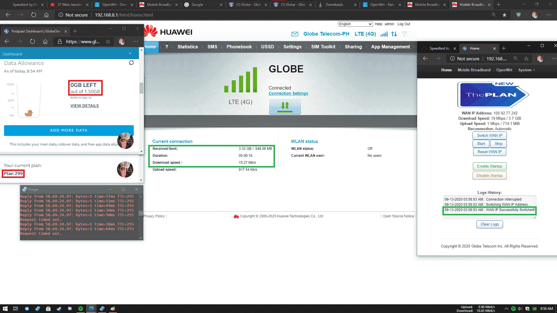This screenshot has height=313, width=557.
Task: Go to home page in main browser toolbar
Action: pyautogui.click(x=46, y=15)
